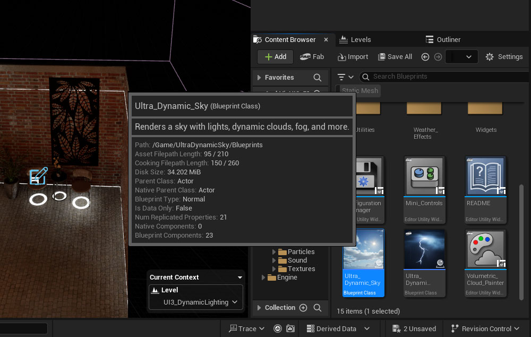Select the Volumetric_Cloud_Painter asset
The height and width of the screenshot is (337, 531).
[x=485, y=263]
